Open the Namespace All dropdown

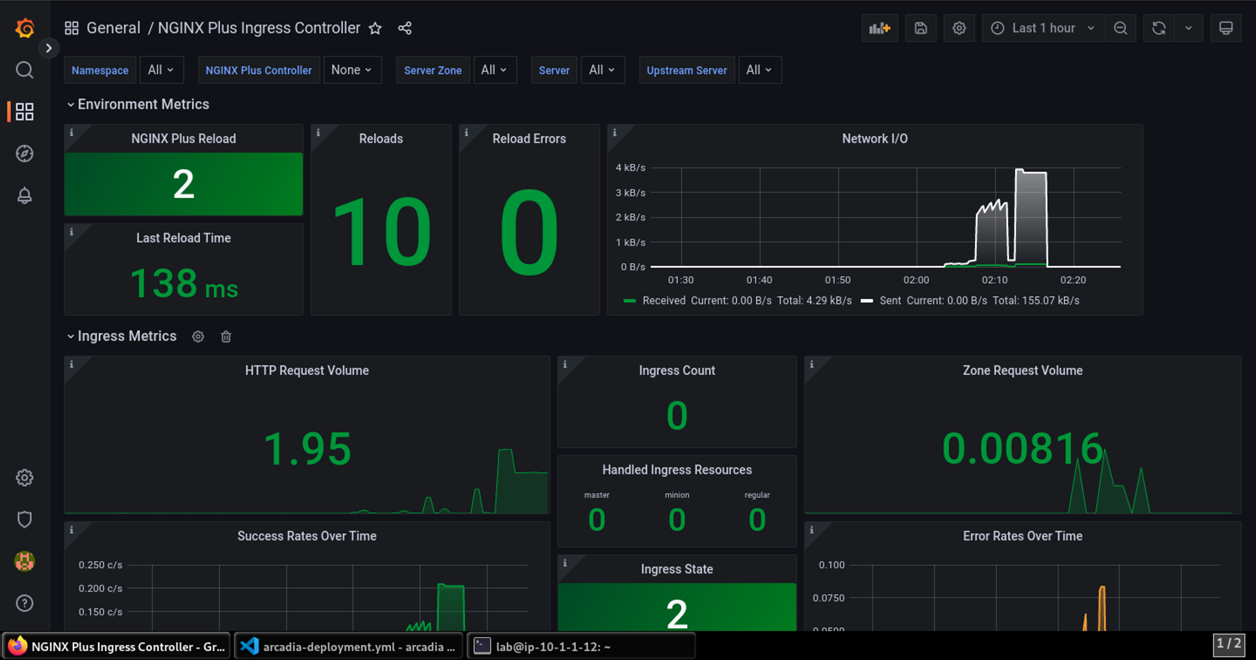pos(161,70)
